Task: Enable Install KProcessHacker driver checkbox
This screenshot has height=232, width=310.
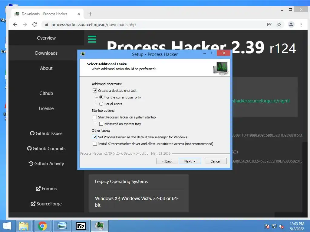Action: click(95, 144)
